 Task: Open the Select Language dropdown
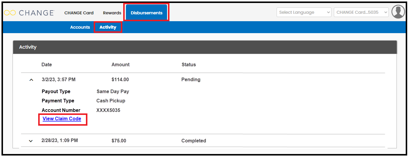click(304, 12)
